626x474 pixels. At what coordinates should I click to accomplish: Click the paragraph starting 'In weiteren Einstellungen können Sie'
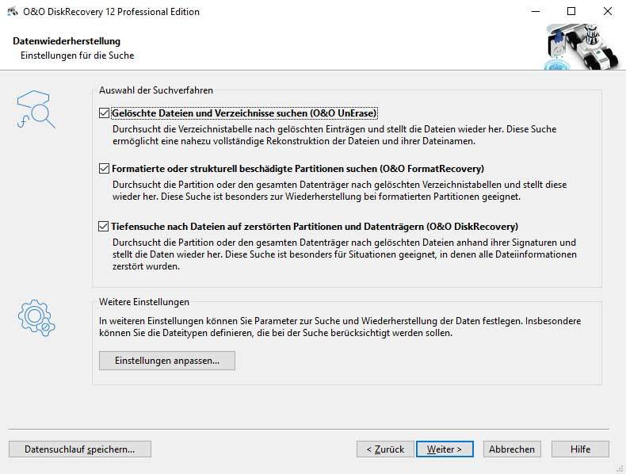click(x=340, y=327)
